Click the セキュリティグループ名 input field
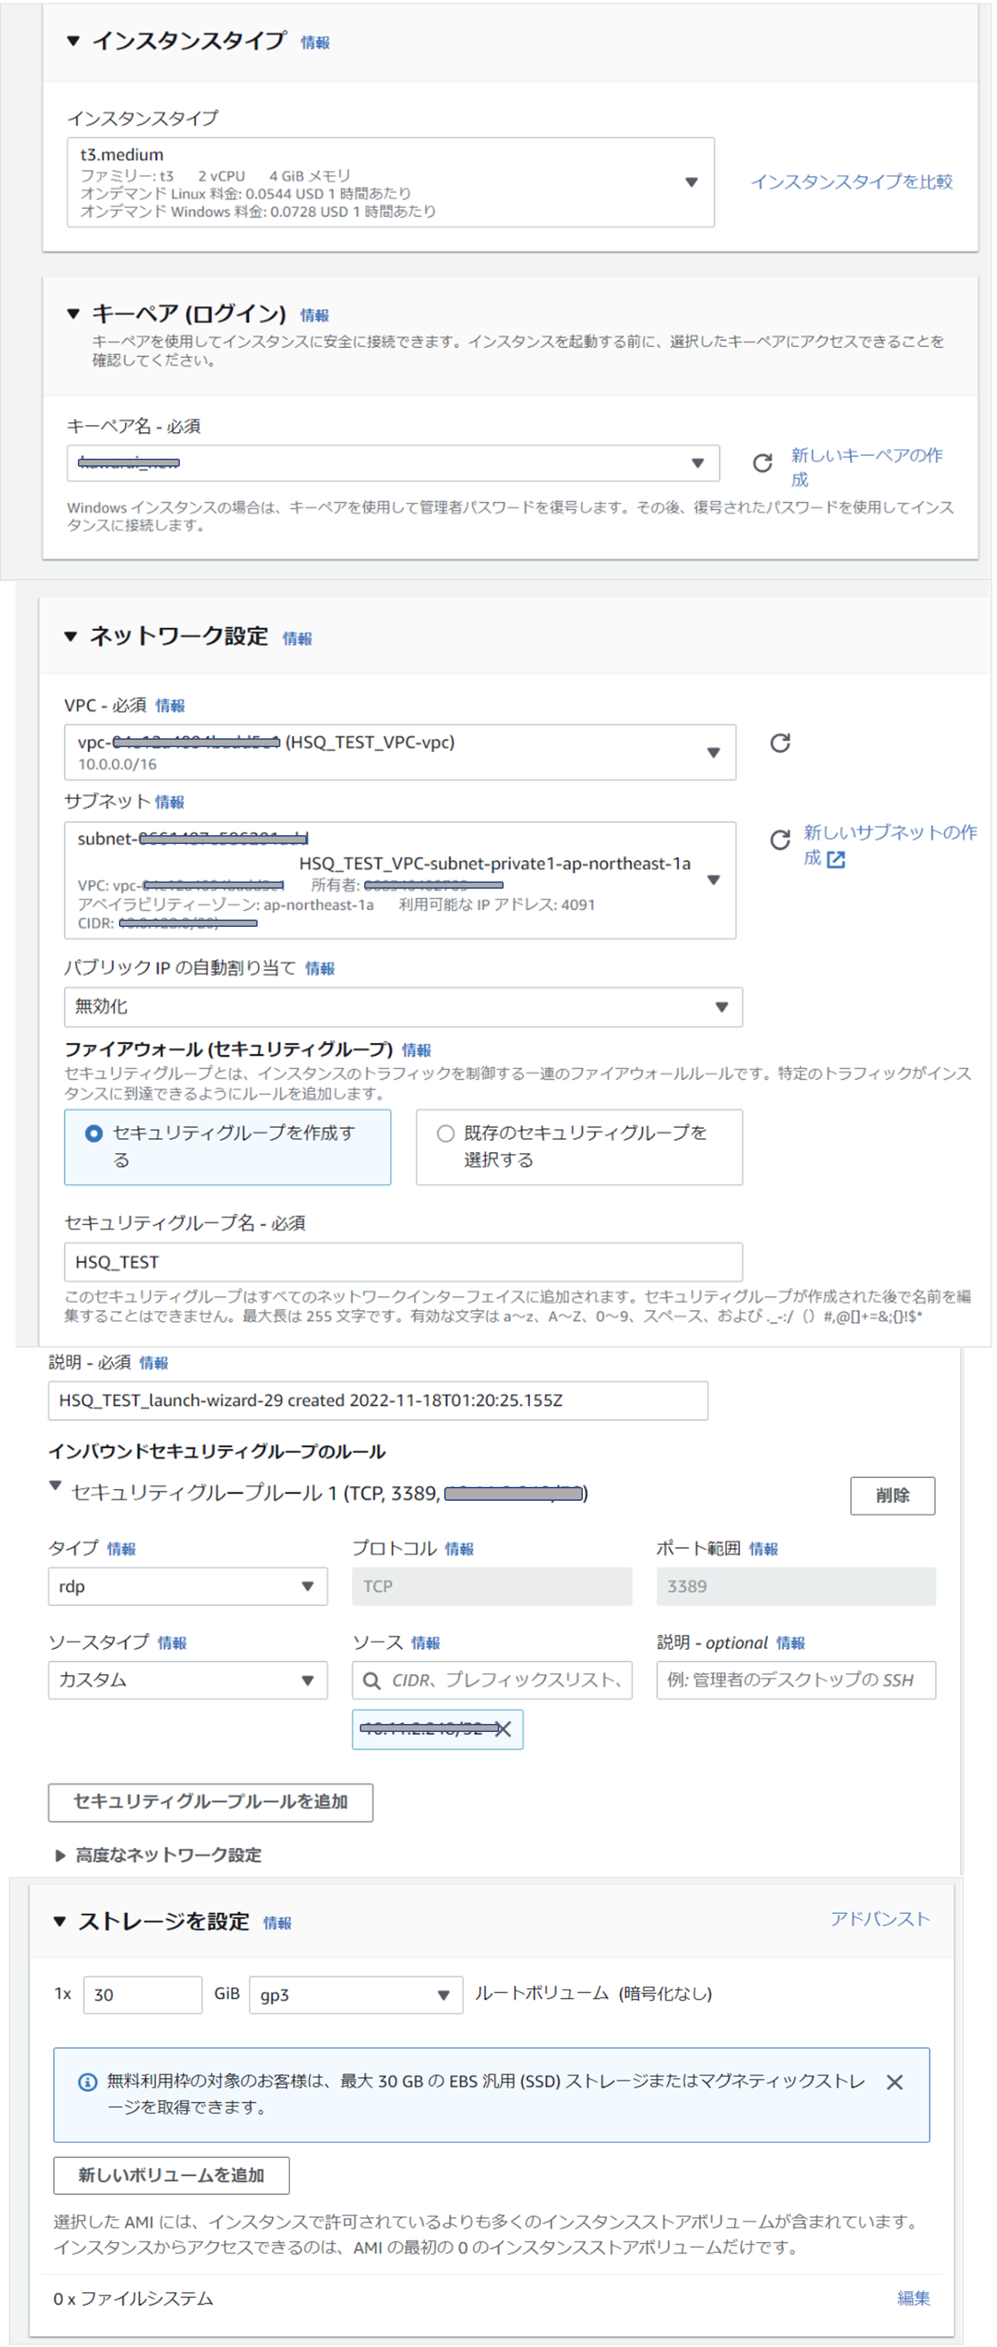 click(403, 1262)
